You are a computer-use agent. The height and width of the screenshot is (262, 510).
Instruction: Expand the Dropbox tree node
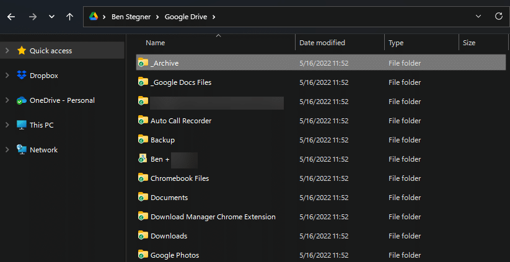click(7, 76)
